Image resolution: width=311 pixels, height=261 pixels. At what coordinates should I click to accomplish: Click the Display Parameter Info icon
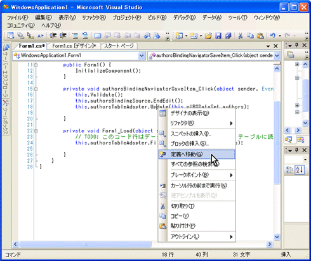pyautogui.click(x=21, y=35)
